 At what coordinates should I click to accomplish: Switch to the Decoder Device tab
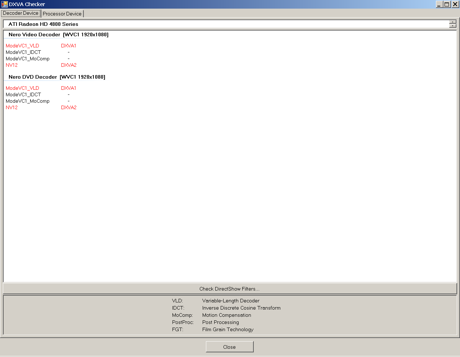coord(20,13)
